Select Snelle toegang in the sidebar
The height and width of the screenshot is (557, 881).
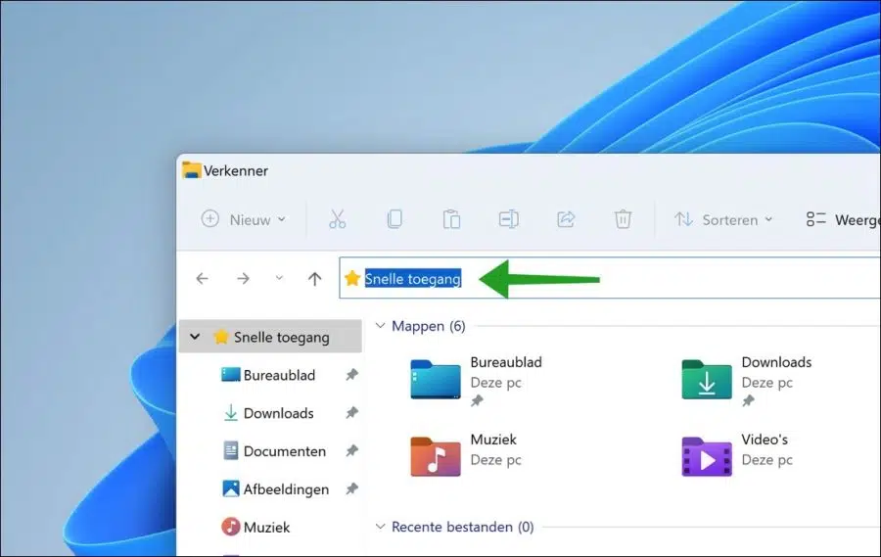tap(271, 337)
